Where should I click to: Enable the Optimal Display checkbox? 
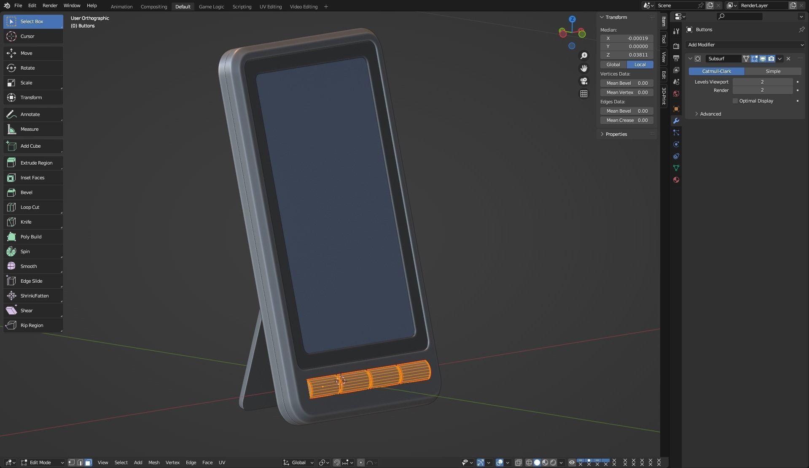click(x=735, y=101)
